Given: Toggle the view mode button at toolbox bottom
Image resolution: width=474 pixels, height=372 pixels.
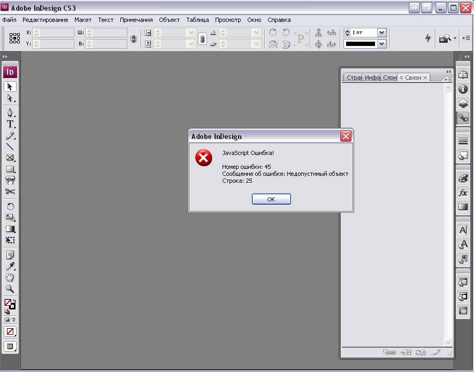Looking at the screenshot, I should 10,346.
